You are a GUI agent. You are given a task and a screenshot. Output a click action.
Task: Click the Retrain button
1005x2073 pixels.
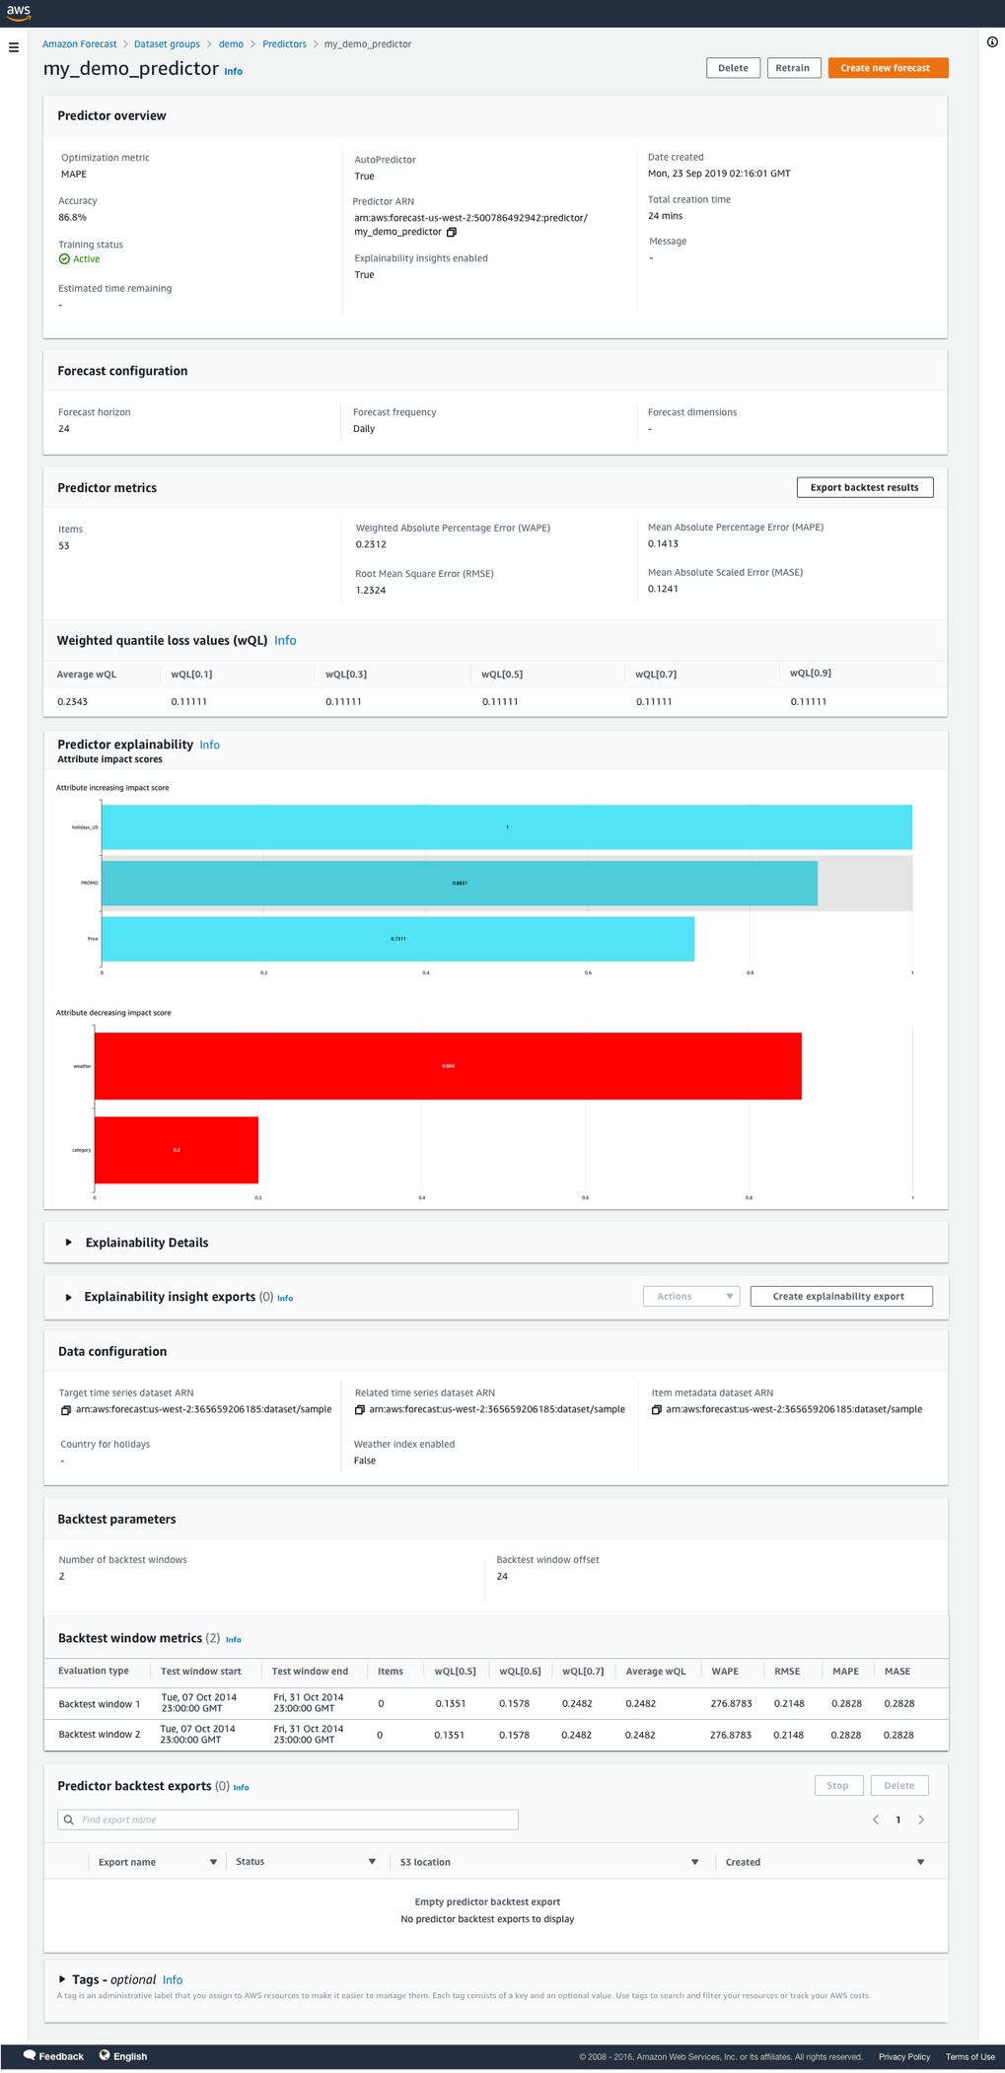pos(793,68)
